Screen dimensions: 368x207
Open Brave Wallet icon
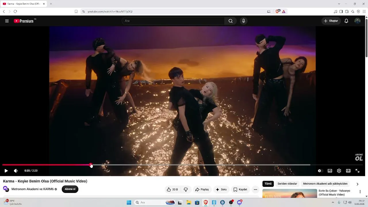347,11
